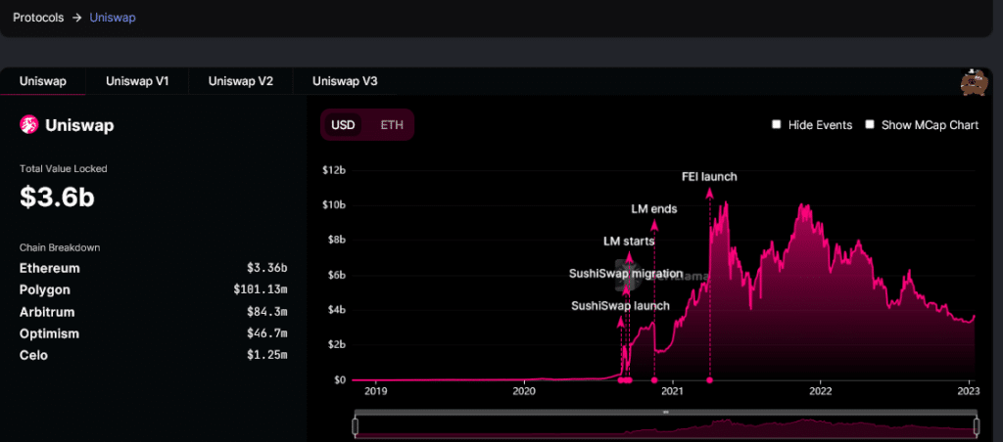
Task: Click the SushiSwap migration event label
Action: pyautogui.click(x=626, y=274)
